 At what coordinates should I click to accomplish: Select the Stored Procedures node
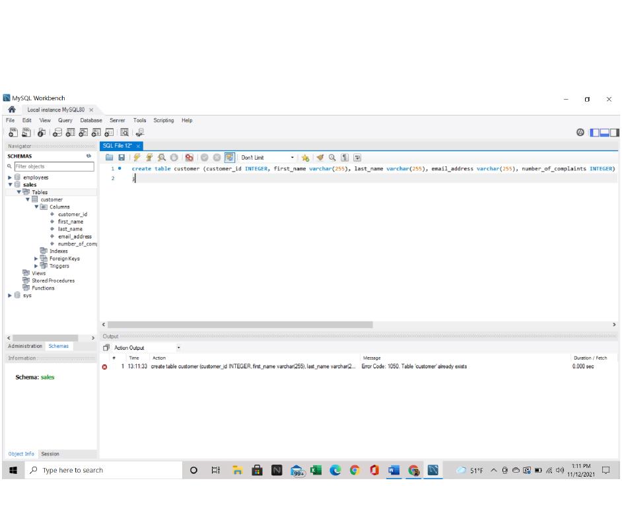(x=53, y=281)
